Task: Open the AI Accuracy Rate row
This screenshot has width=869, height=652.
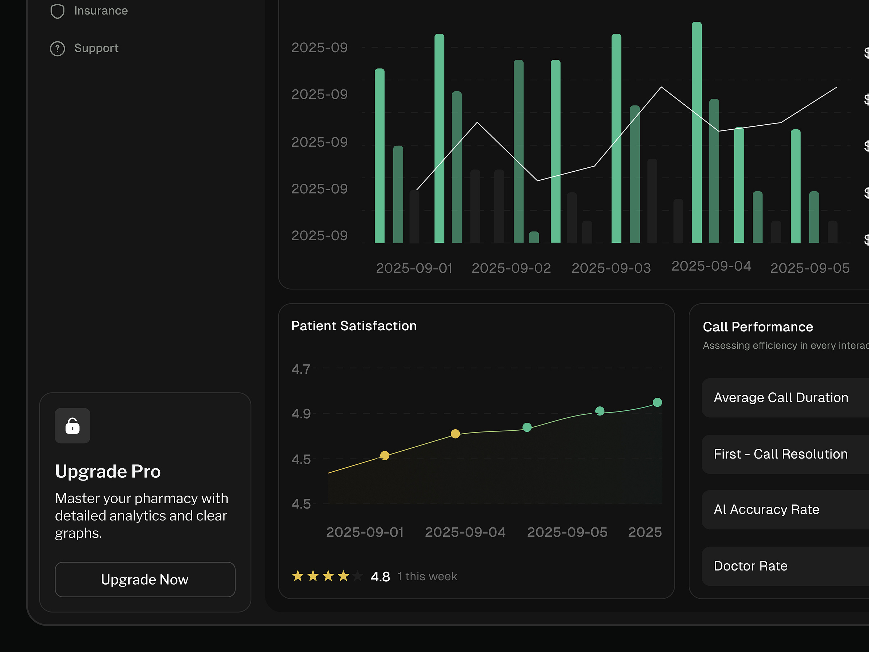Action: [767, 509]
